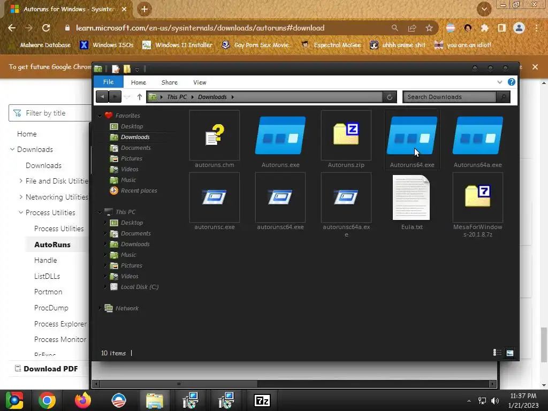Open recent locations dropdown arrow
548x411 pixels.
pyautogui.click(x=127, y=97)
